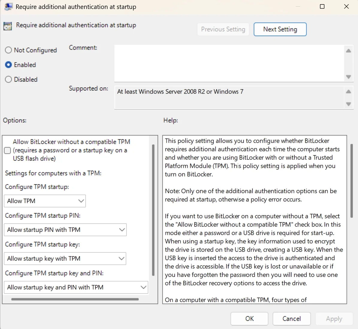Check Allow BitLocker without a compatible TPM

point(7,150)
